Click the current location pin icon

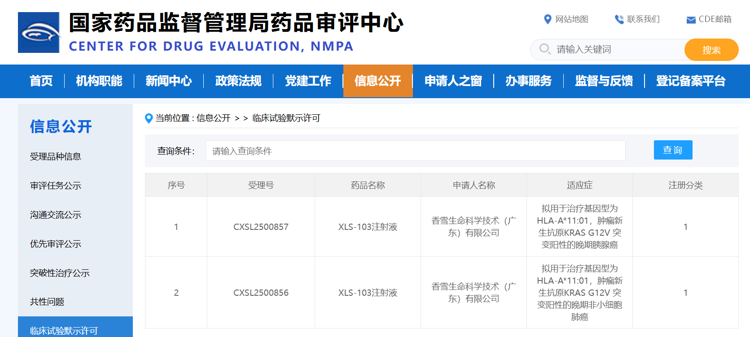149,118
